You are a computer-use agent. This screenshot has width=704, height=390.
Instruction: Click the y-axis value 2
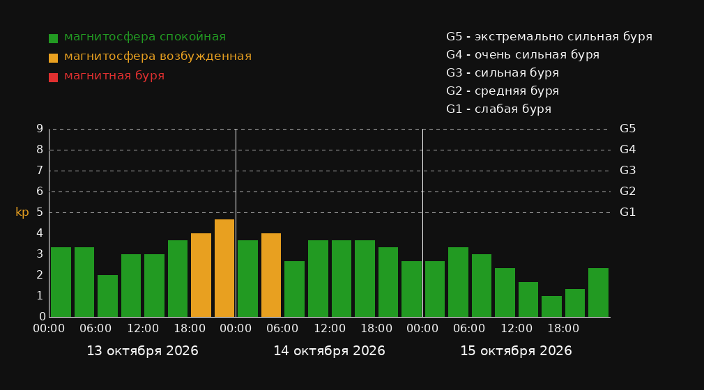[40, 274]
